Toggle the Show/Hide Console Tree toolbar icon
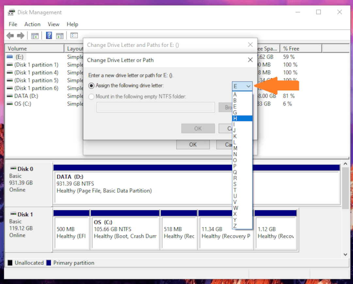The image size is (353, 284). (x=35, y=36)
